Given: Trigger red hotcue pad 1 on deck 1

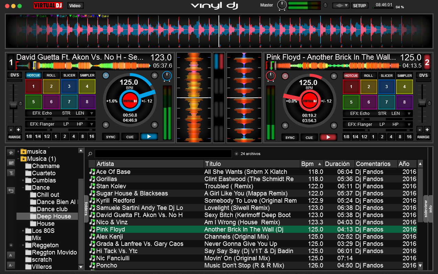Looking at the screenshot, I should point(33,86).
